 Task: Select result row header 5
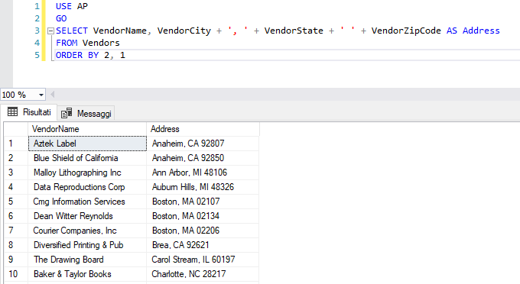point(16,202)
